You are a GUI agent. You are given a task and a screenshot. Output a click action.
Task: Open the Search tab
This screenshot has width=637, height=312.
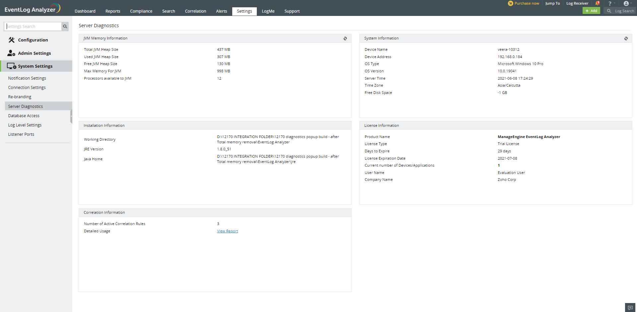pyautogui.click(x=169, y=11)
